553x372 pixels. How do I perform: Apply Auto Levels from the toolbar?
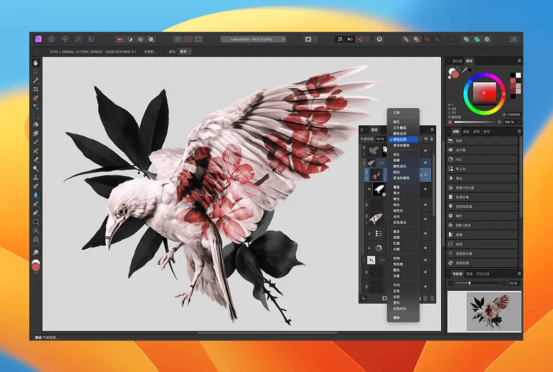pyautogui.click(x=120, y=39)
